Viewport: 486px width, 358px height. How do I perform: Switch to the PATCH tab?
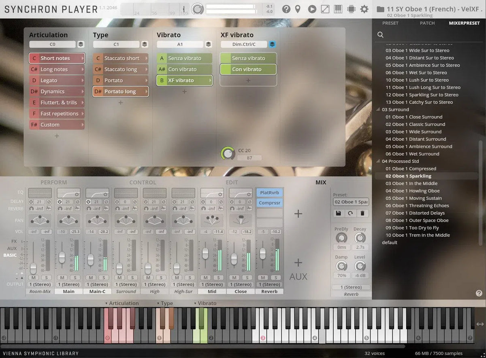click(x=427, y=23)
